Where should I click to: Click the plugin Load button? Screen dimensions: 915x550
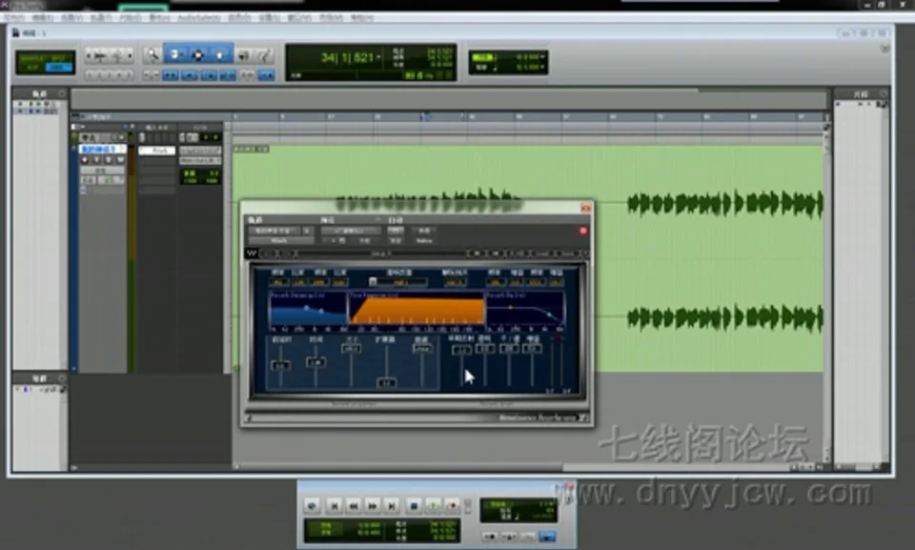542,254
